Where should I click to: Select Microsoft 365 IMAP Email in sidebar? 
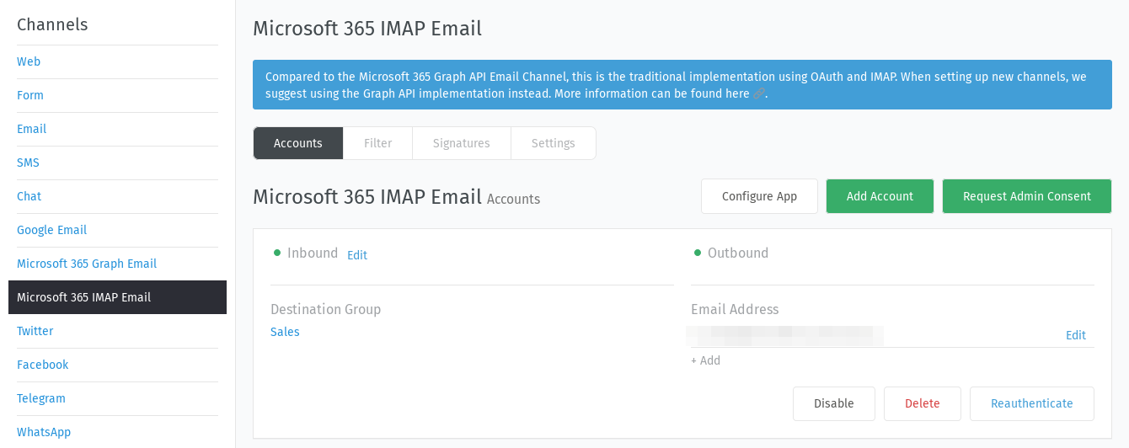pos(117,297)
